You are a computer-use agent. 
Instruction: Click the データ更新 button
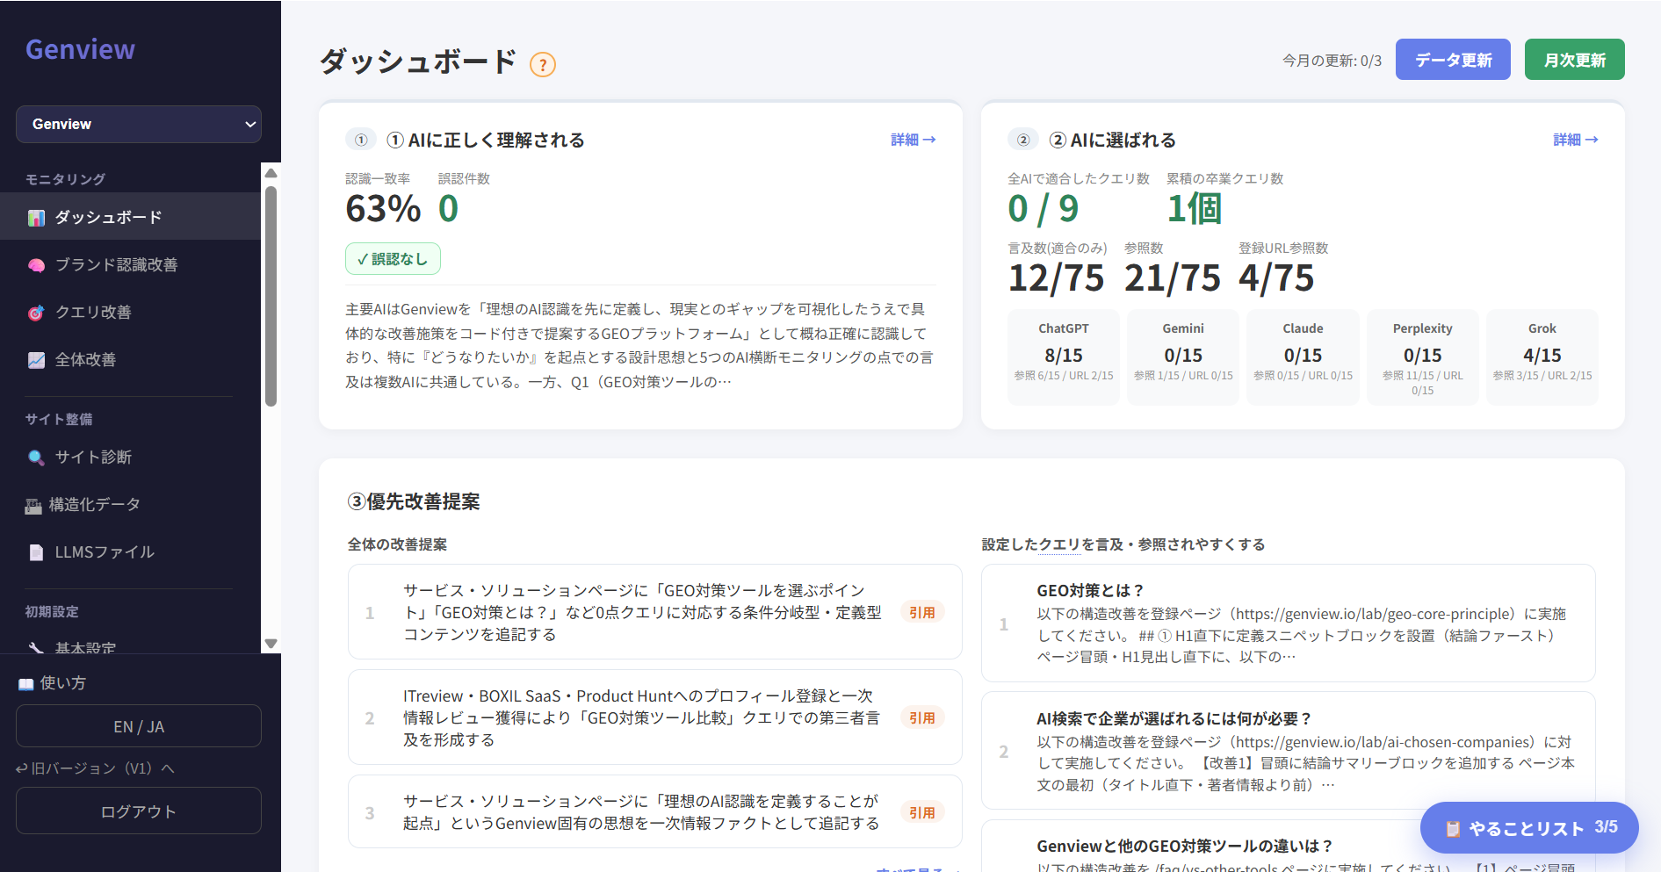point(1453,60)
